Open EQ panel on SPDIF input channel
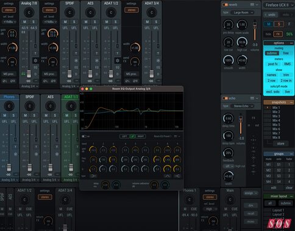Viewport: 295px width, 231px height. click(x=76, y=67)
